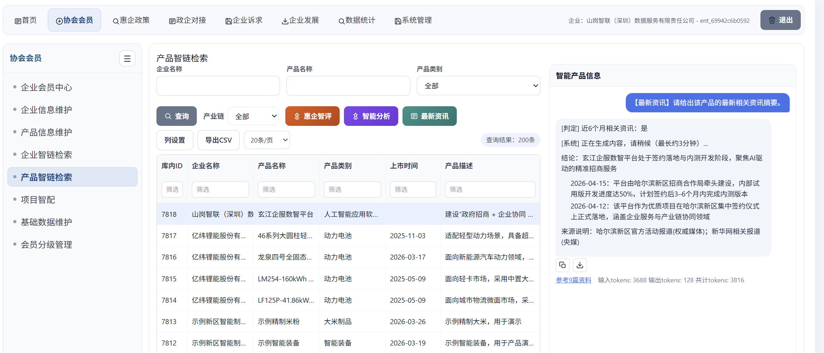Click cell LF125P-41.86kW... in row 7814
The width and height of the screenshot is (824, 353).
pyautogui.click(x=286, y=300)
